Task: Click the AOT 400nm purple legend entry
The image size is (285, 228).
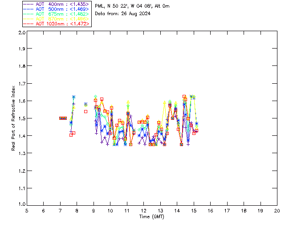Action: point(56,4)
